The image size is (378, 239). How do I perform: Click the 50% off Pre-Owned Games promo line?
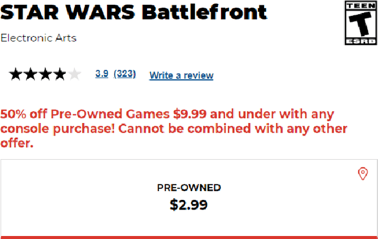coord(167,114)
